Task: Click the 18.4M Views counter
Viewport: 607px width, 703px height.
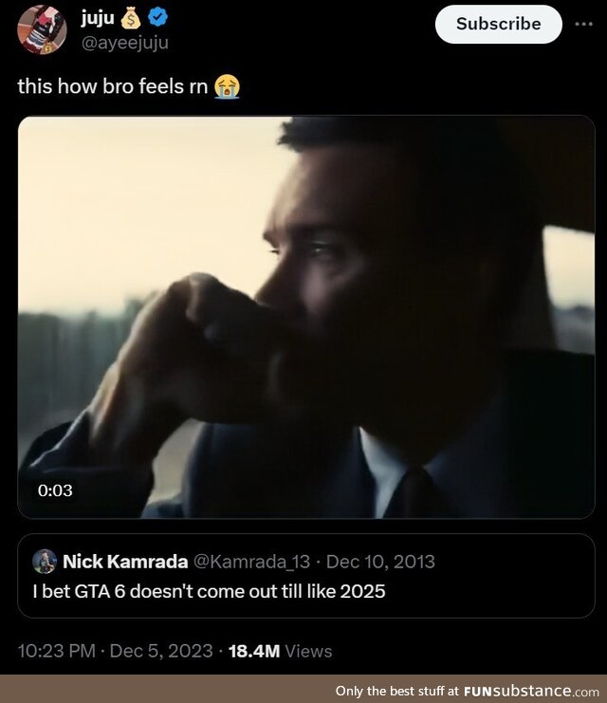Action: (x=280, y=651)
